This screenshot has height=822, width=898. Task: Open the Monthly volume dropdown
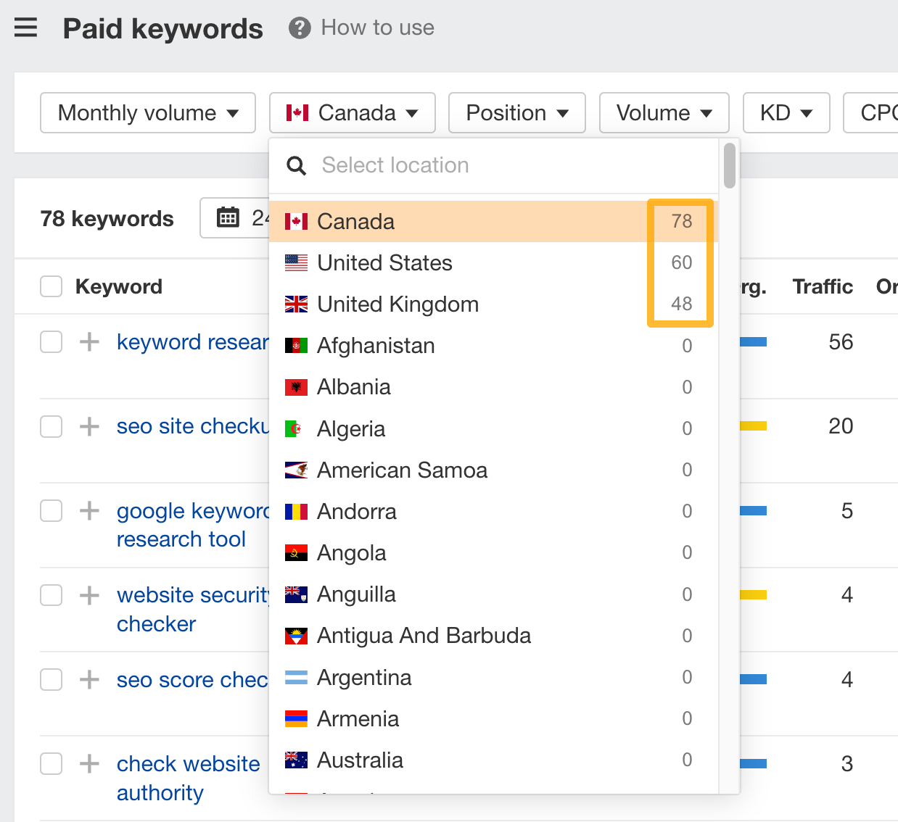147,112
